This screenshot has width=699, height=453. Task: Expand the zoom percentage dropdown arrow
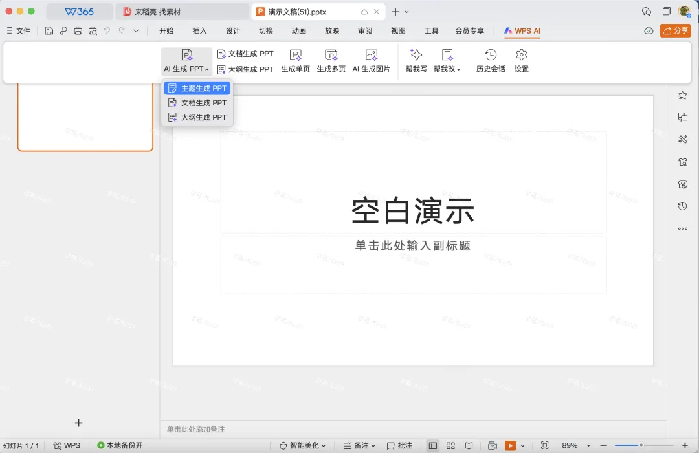click(588, 445)
